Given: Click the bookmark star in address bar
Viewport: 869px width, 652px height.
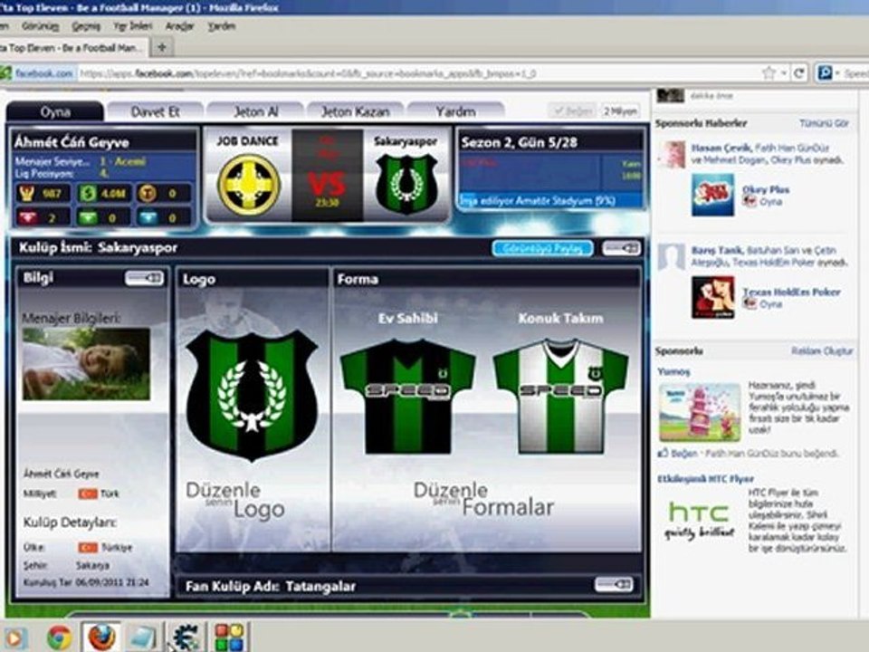Looking at the screenshot, I should click(769, 72).
